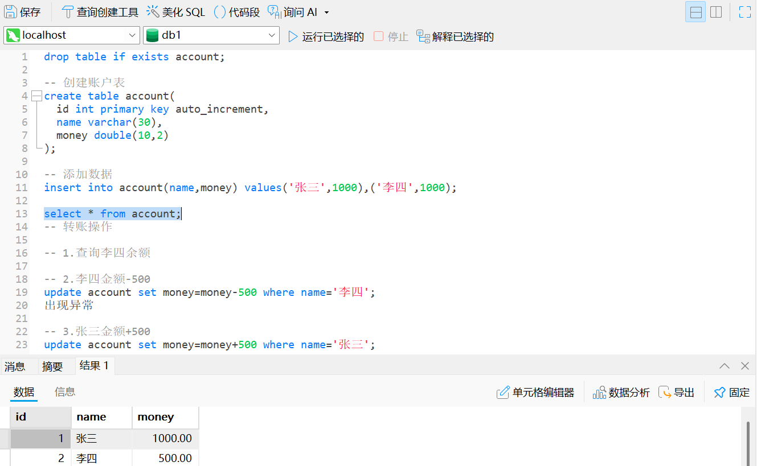Close the result panel with the X icon

point(744,366)
